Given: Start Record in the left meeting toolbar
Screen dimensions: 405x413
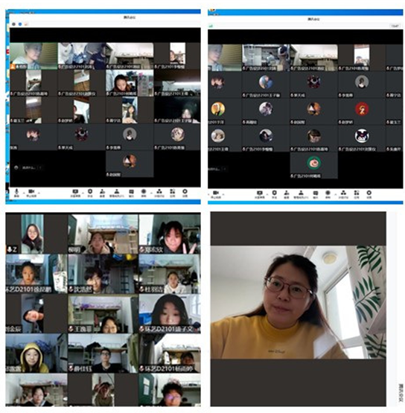Looking at the screenshot, I should (144, 193).
